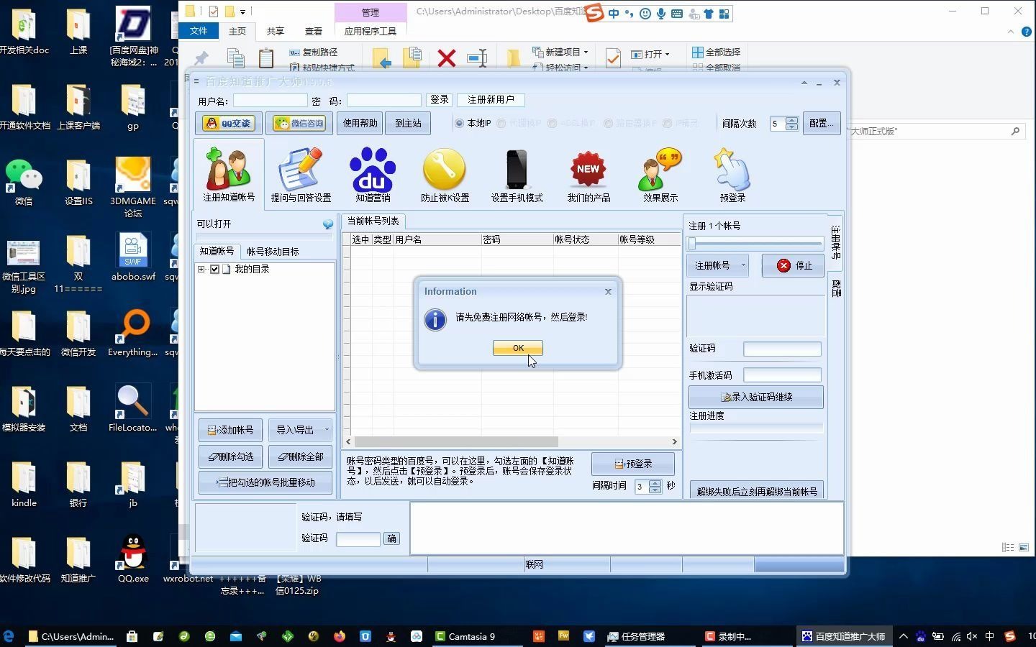Click the blue help bubble beside 可以打开
This screenshot has width=1036, height=647.
tap(328, 224)
